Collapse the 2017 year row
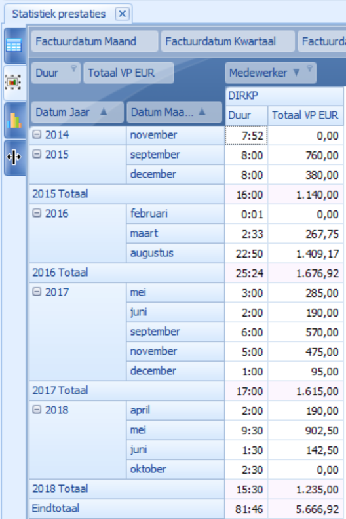The width and height of the screenshot is (346, 519). [37, 292]
